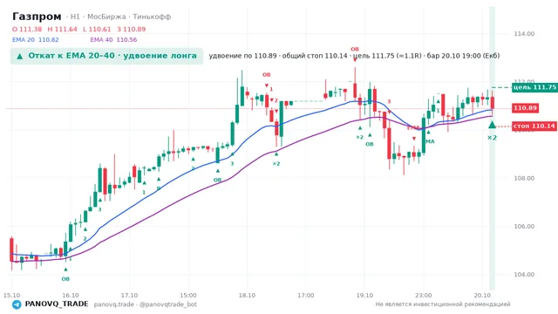
Task: Click the 'стоп 110.14' stop price label
Action: [x=534, y=126]
